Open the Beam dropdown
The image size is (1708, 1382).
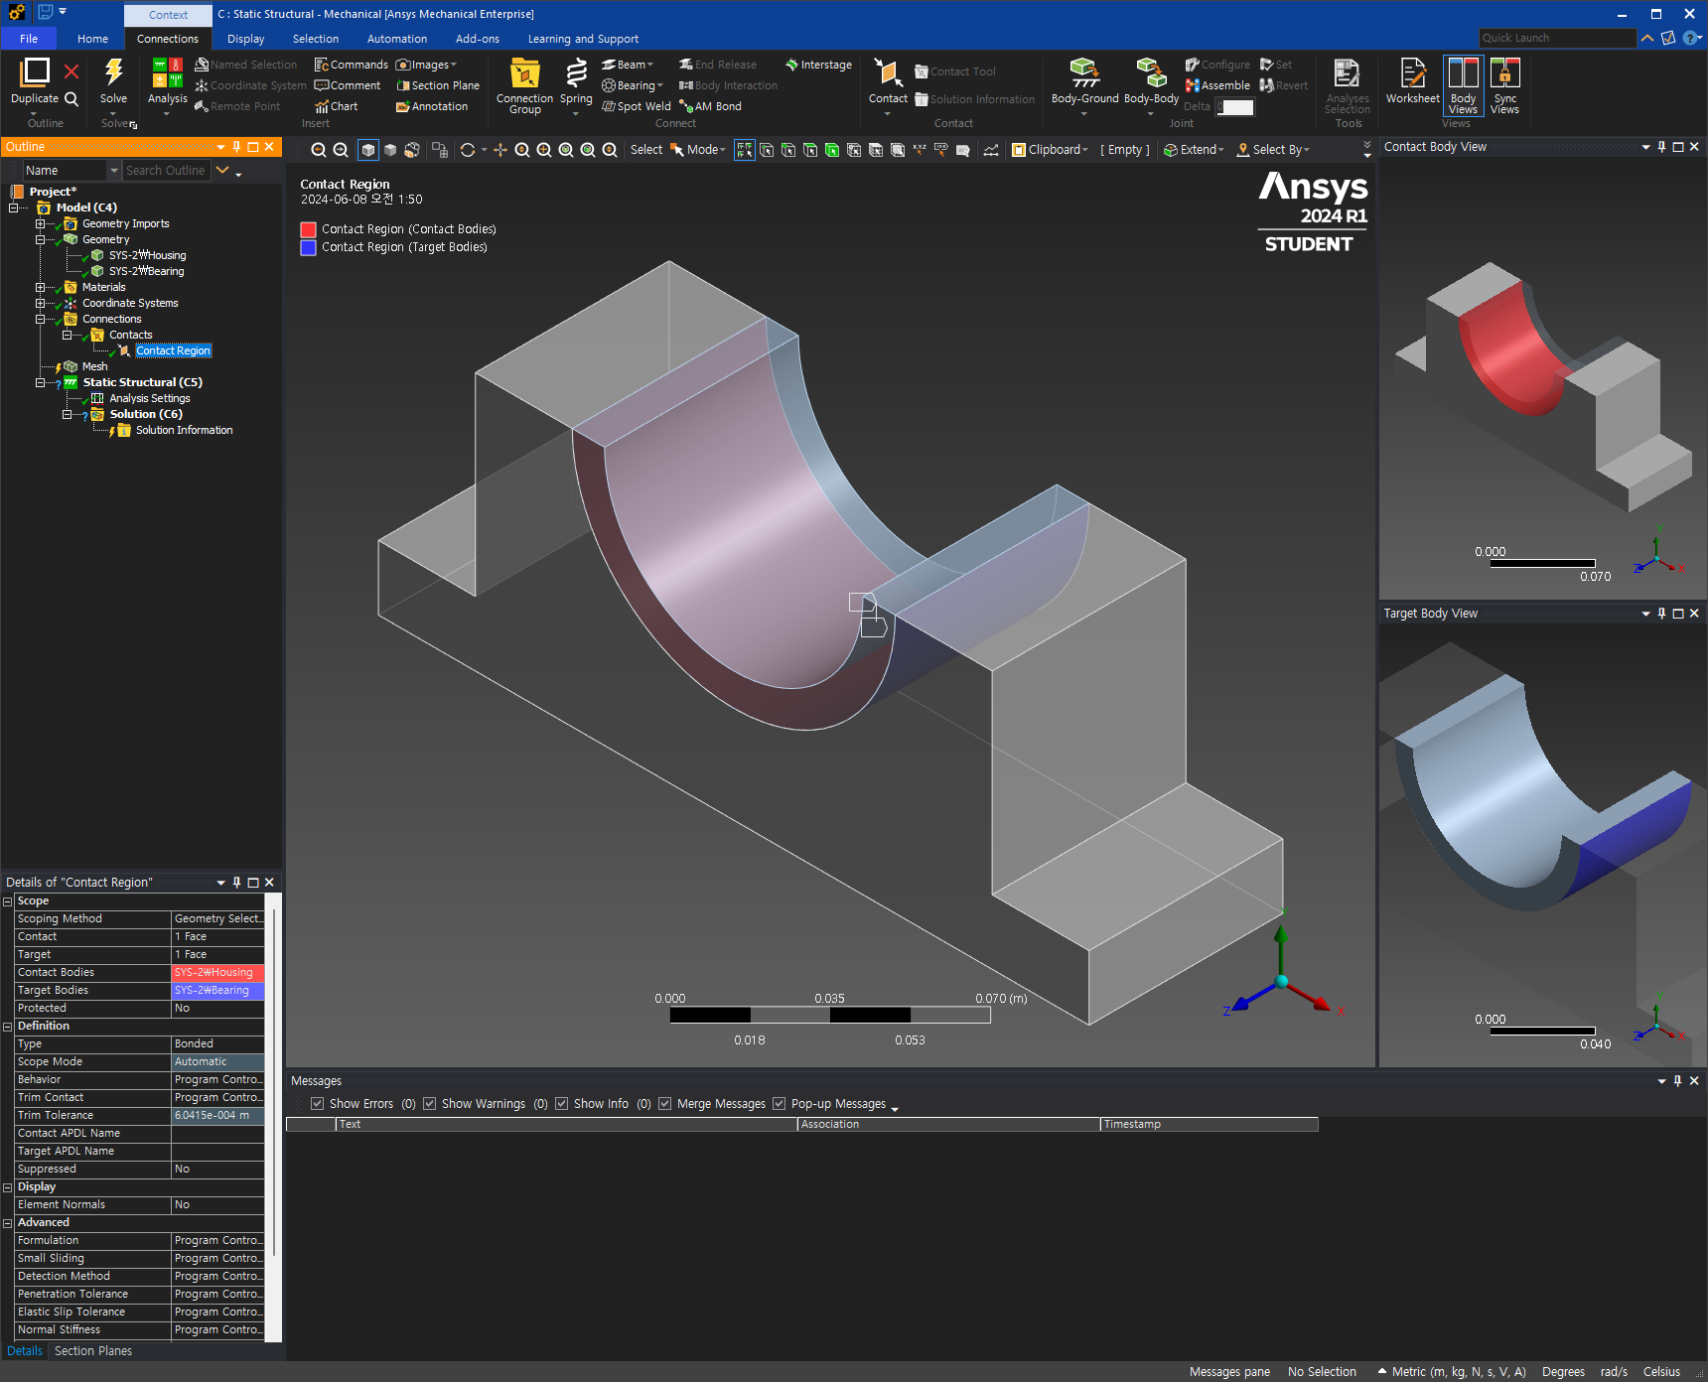pyautogui.click(x=628, y=65)
